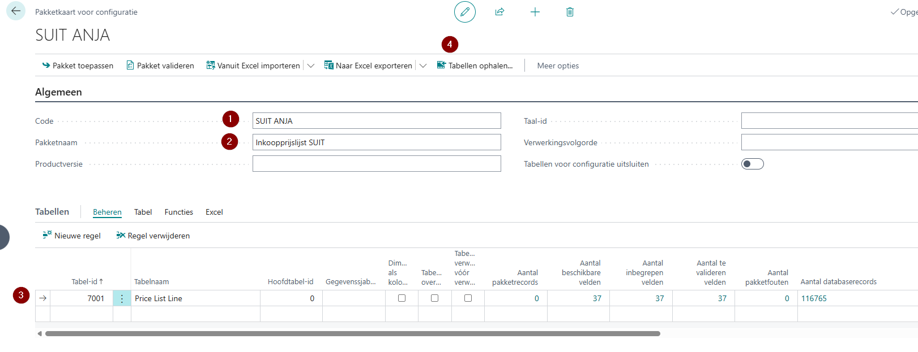Open the Excel menu tab
The height and width of the screenshot is (352, 918).
pos(214,212)
